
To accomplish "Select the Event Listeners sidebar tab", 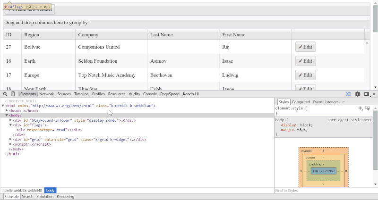I will pos(326,102).
